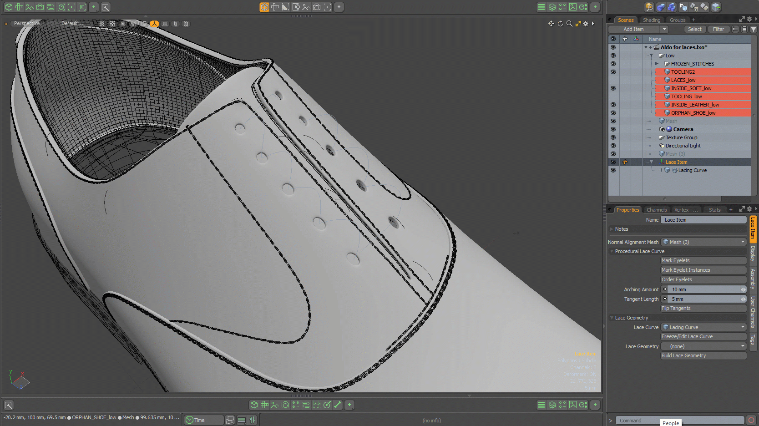Click the viewport pan move icon
The image size is (759, 426).
tap(551, 24)
